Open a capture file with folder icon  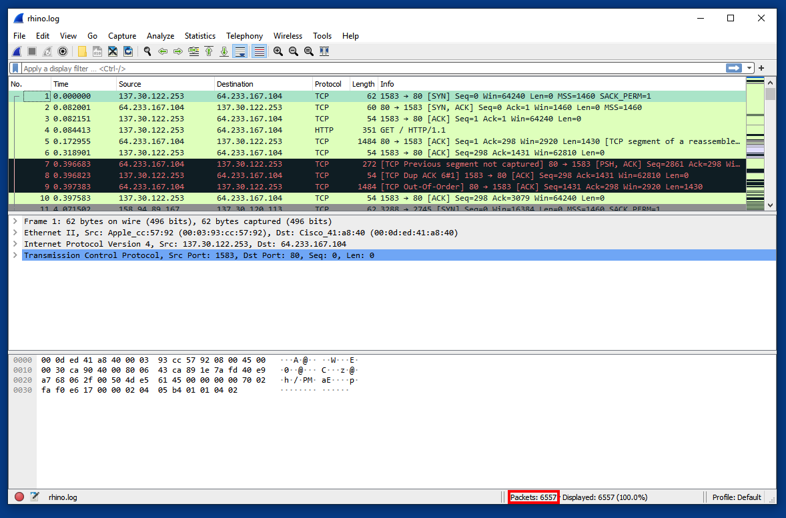(82, 51)
